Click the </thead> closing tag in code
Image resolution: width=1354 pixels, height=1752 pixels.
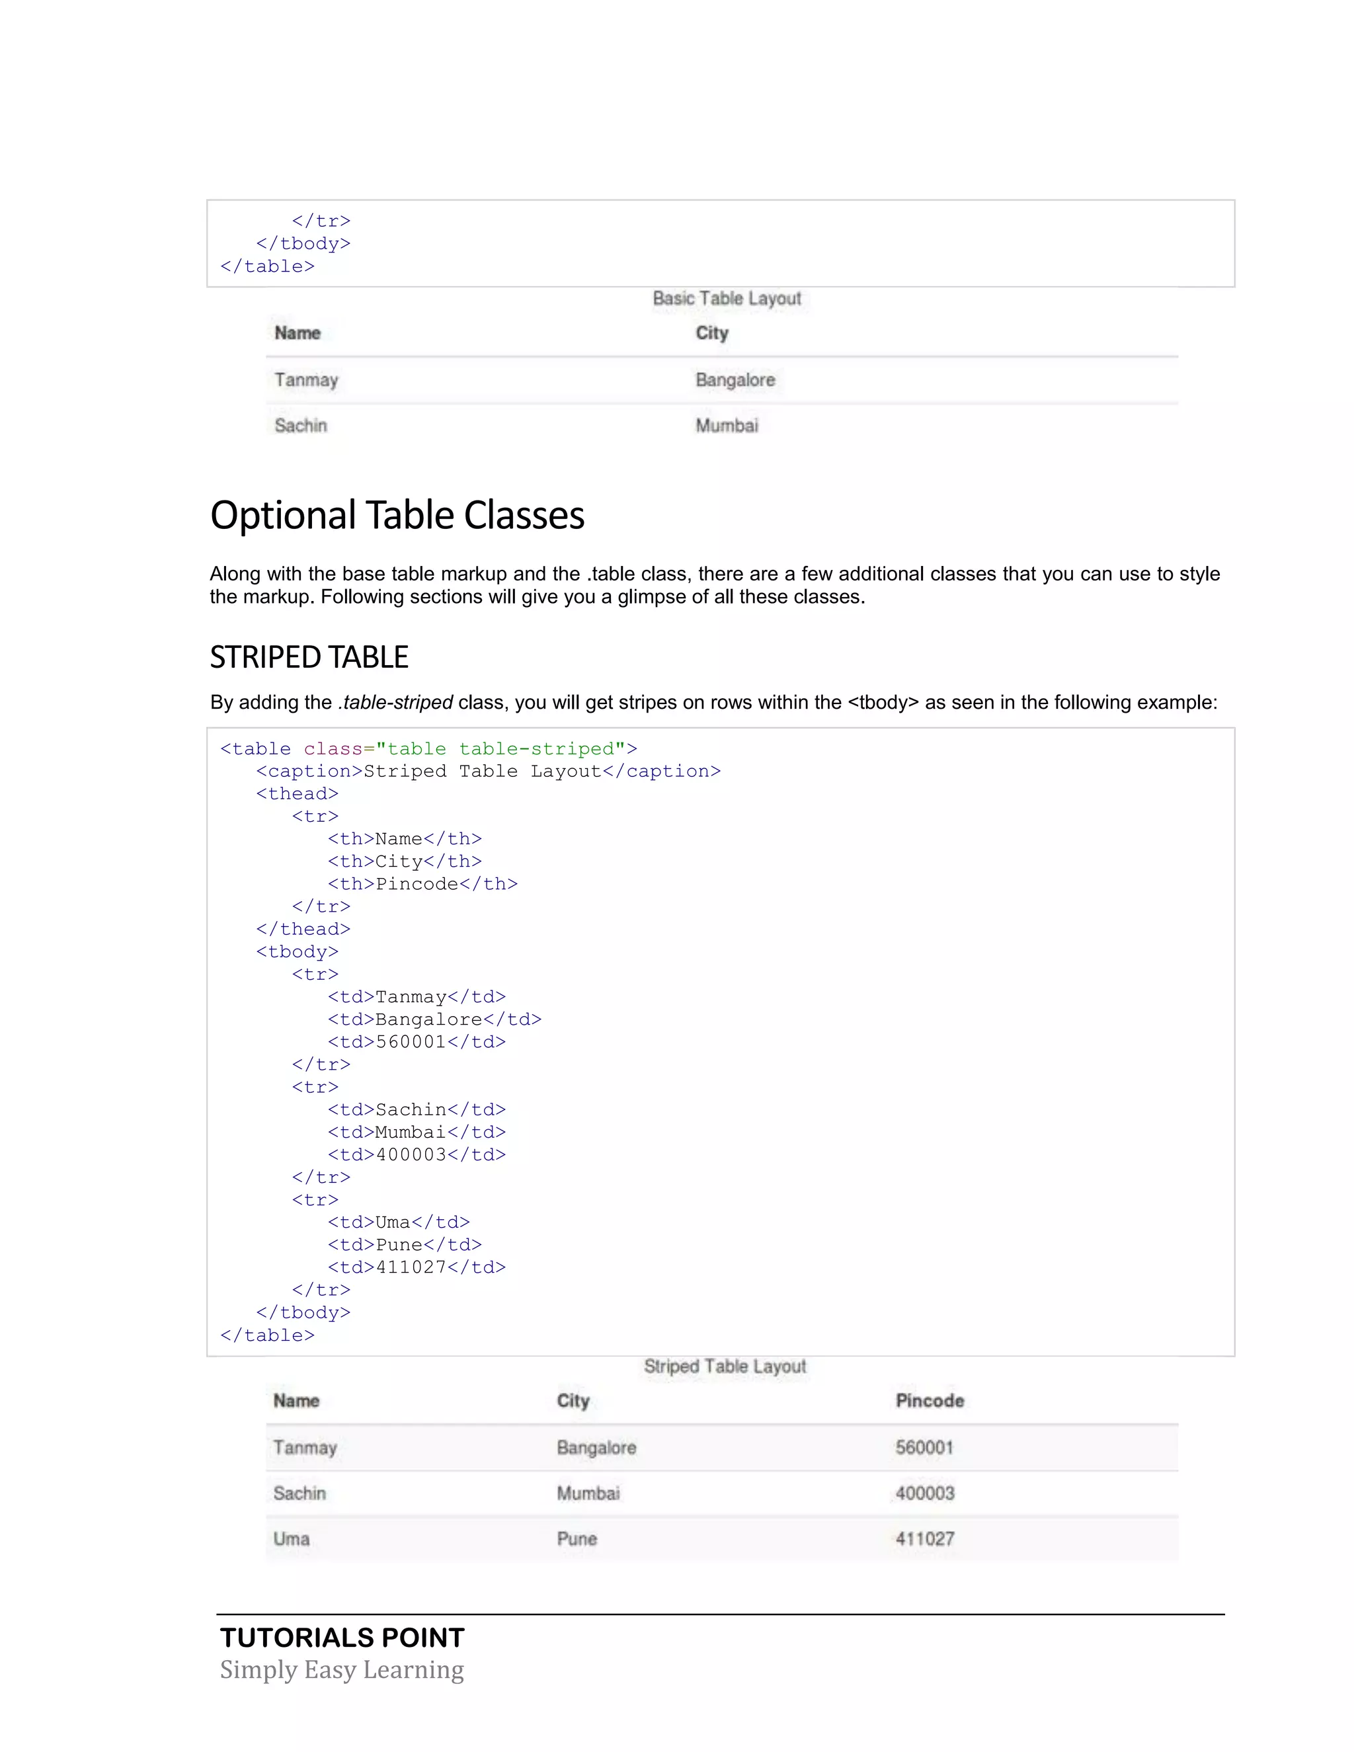coord(303,929)
